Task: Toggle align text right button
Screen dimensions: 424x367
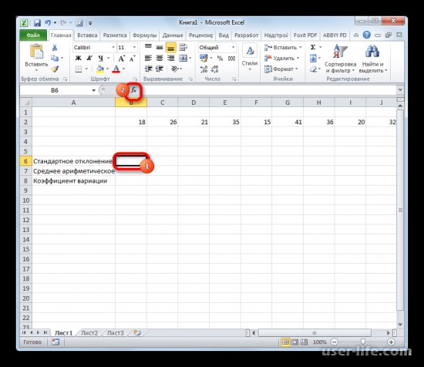Action: [170, 58]
